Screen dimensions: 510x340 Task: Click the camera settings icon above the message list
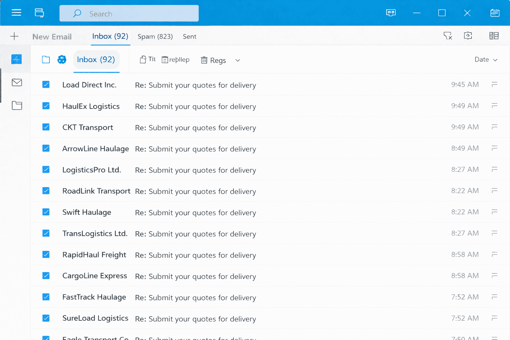click(x=468, y=36)
